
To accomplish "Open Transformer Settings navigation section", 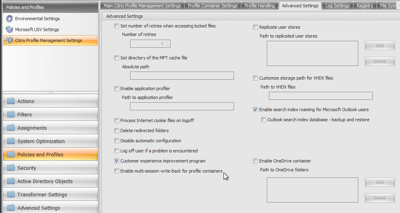I will (x=50, y=194).
